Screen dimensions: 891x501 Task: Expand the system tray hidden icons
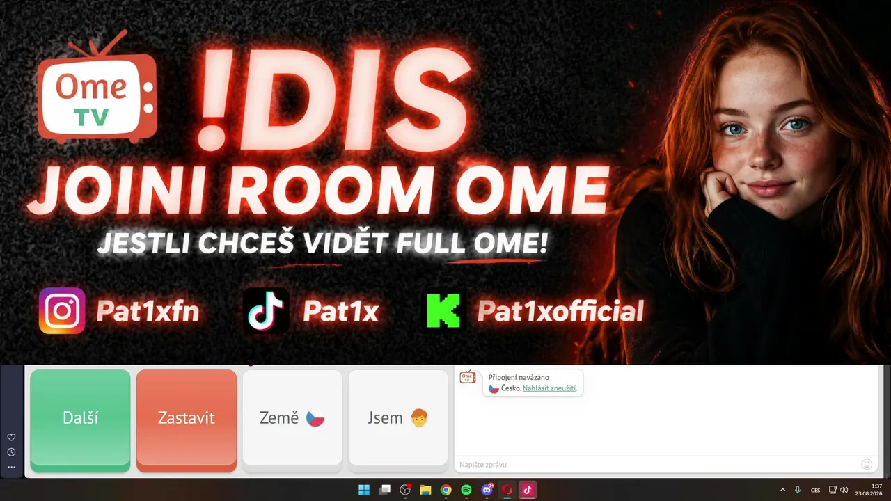pos(782,490)
